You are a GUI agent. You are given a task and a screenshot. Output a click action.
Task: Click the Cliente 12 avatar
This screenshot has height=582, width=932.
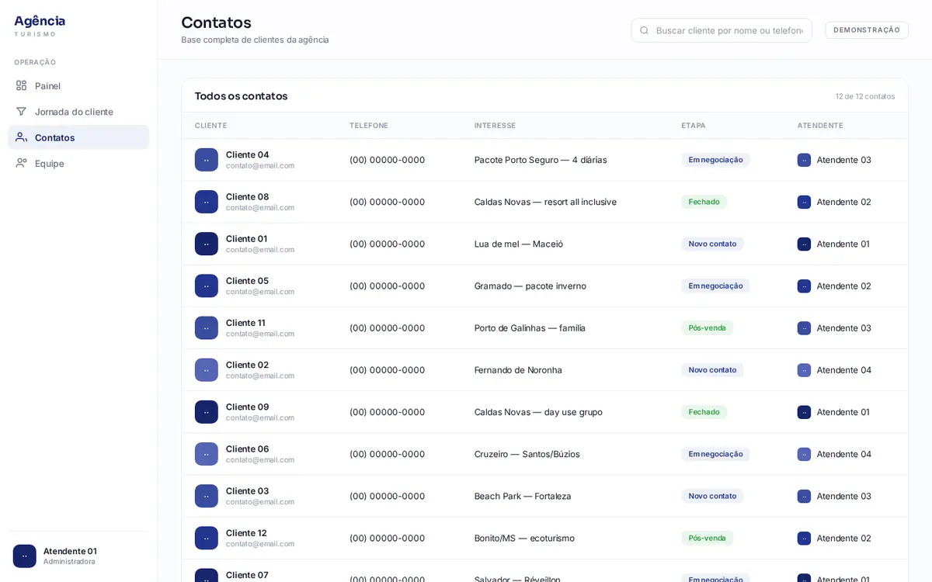point(207,538)
